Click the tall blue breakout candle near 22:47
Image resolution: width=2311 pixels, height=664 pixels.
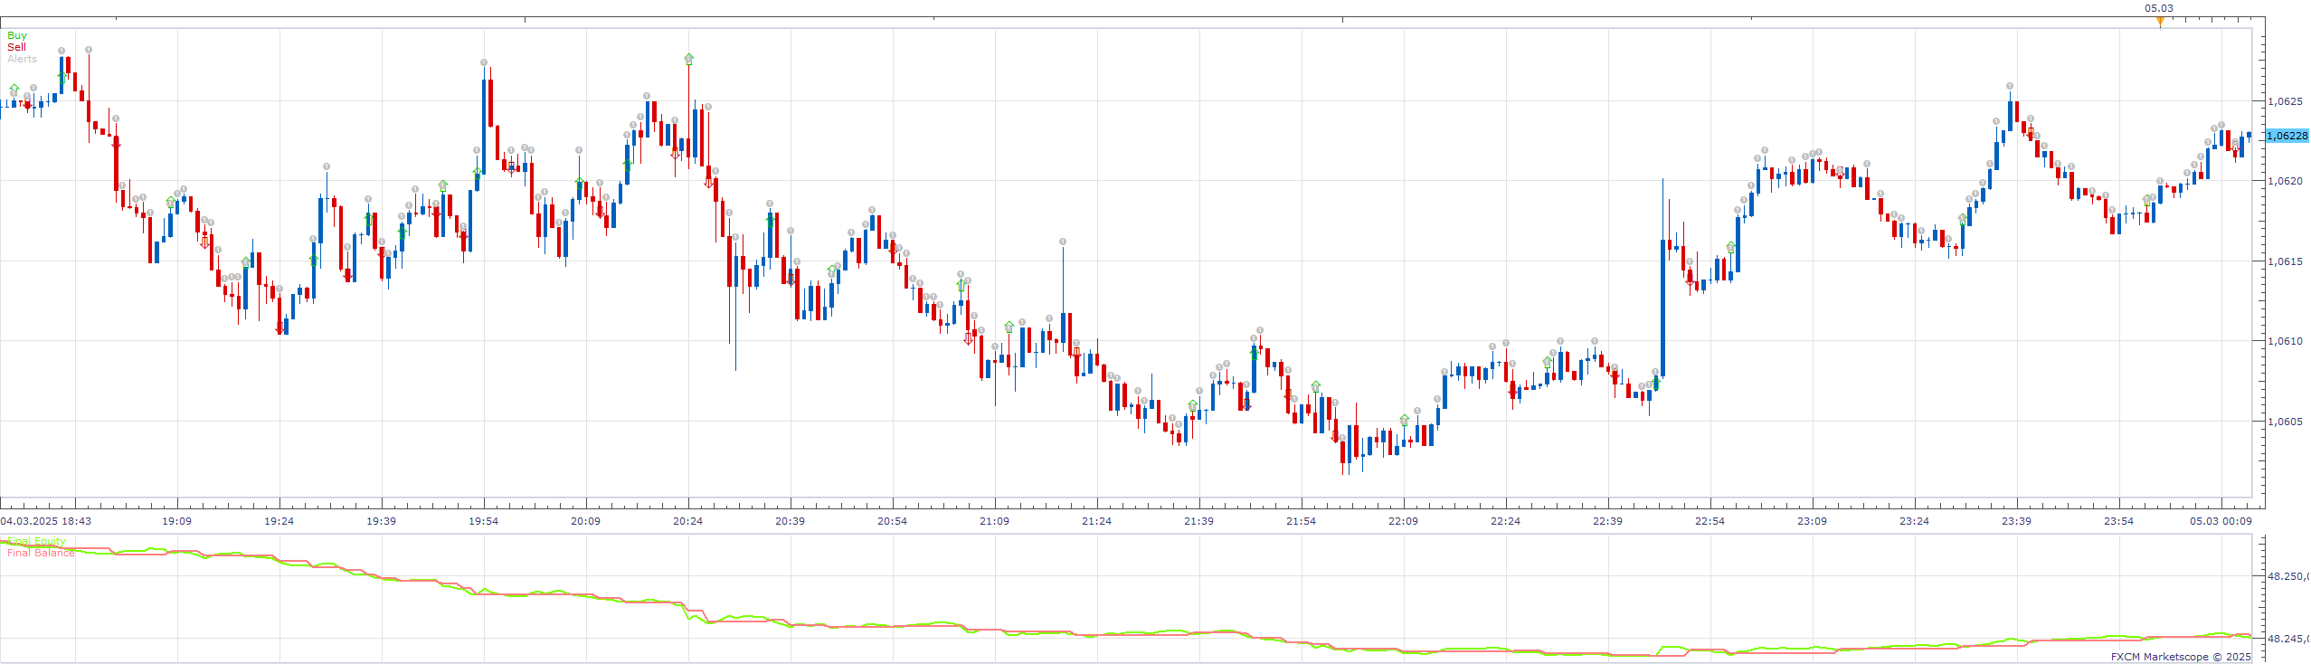[x=1662, y=308]
